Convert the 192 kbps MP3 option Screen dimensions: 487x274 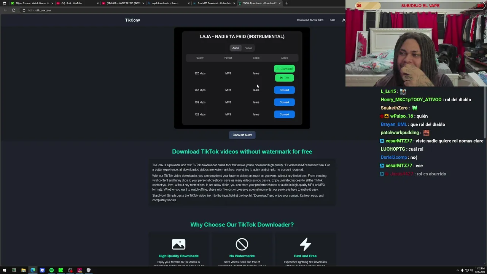point(284,102)
